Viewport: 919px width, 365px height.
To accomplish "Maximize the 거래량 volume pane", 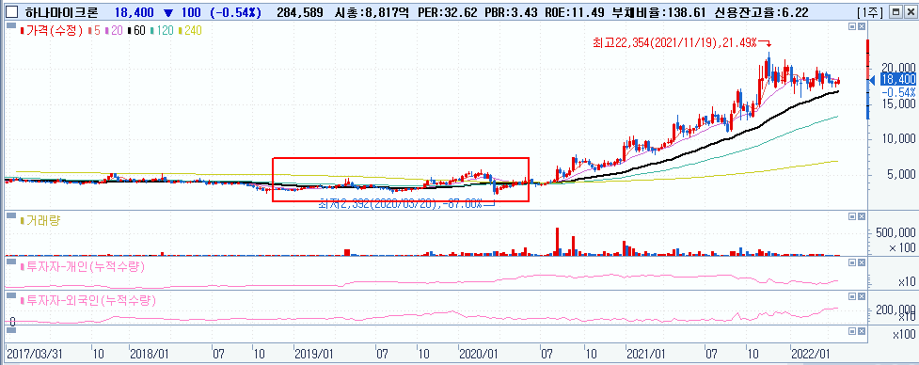I will pos(852,216).
